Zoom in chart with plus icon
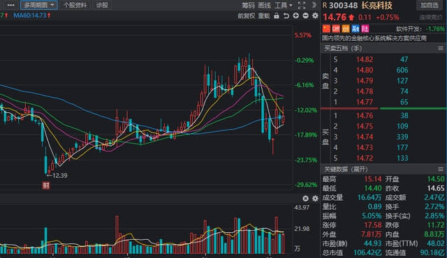Image resolution: width=447 pixels, height=258 pixels. (x=296, y=16)
